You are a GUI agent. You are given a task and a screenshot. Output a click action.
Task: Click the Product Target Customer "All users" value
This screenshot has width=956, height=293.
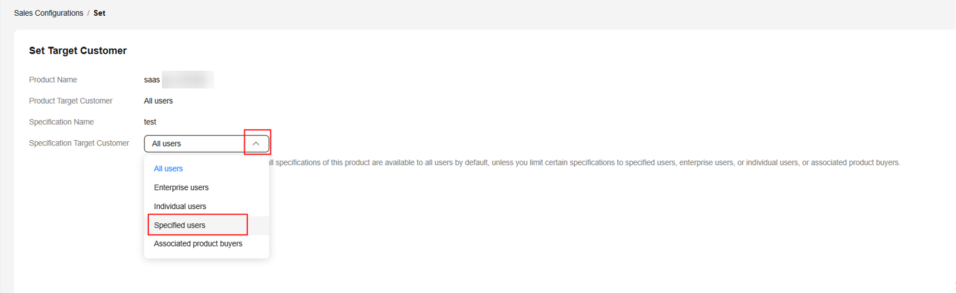[x=158, y=101]
